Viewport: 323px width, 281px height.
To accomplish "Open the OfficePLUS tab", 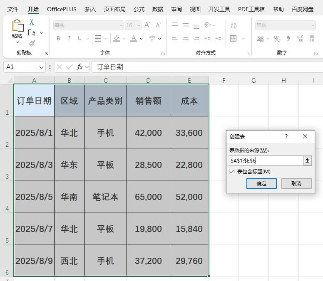I will point(62,9).
